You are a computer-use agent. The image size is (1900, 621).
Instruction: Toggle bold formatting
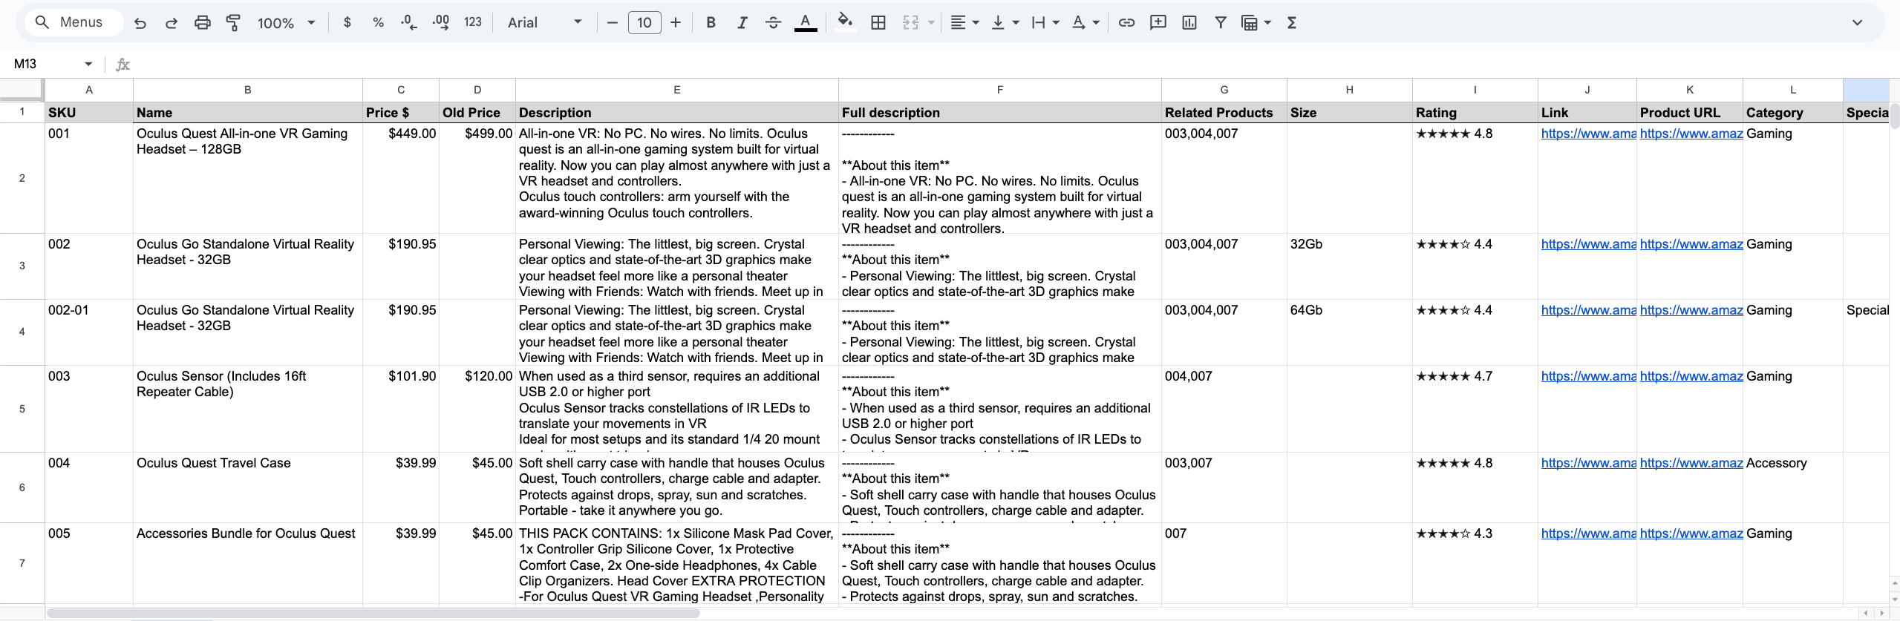[x=711, y=23]
